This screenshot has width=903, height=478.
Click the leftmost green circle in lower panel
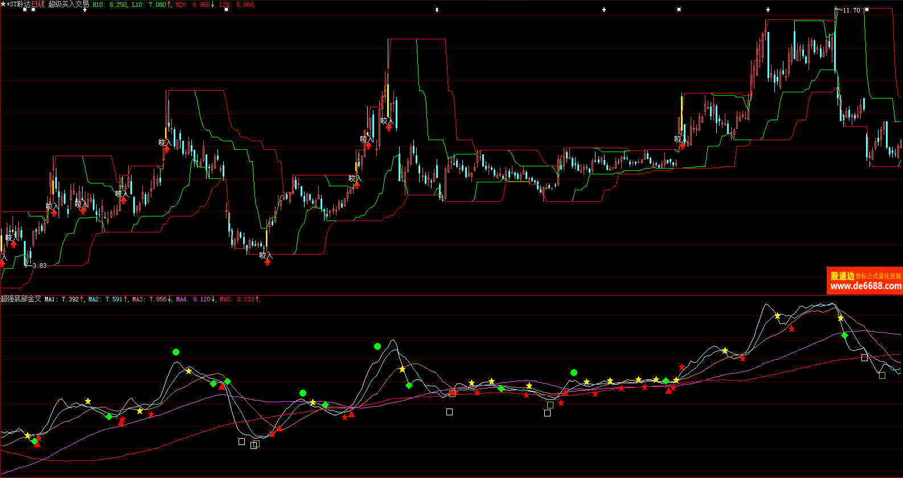click(x=176, y=352)
